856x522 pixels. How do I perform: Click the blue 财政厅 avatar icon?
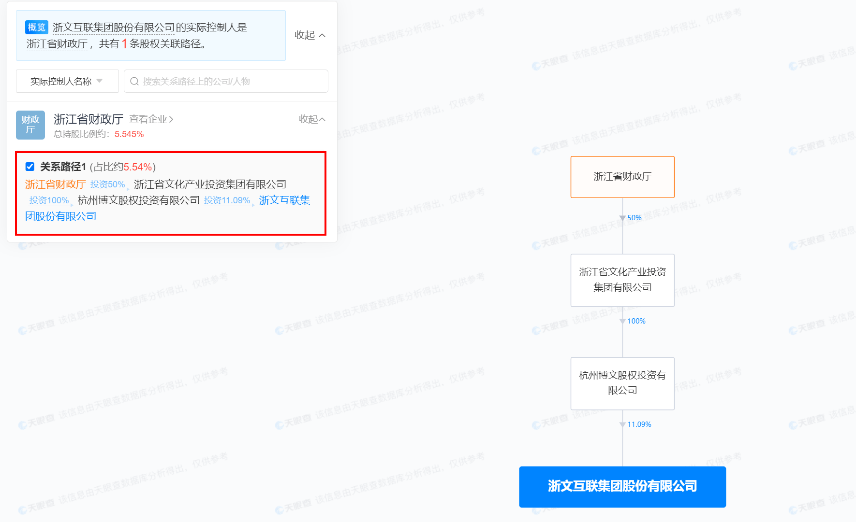pyautogui.click(x=30, y=125)
